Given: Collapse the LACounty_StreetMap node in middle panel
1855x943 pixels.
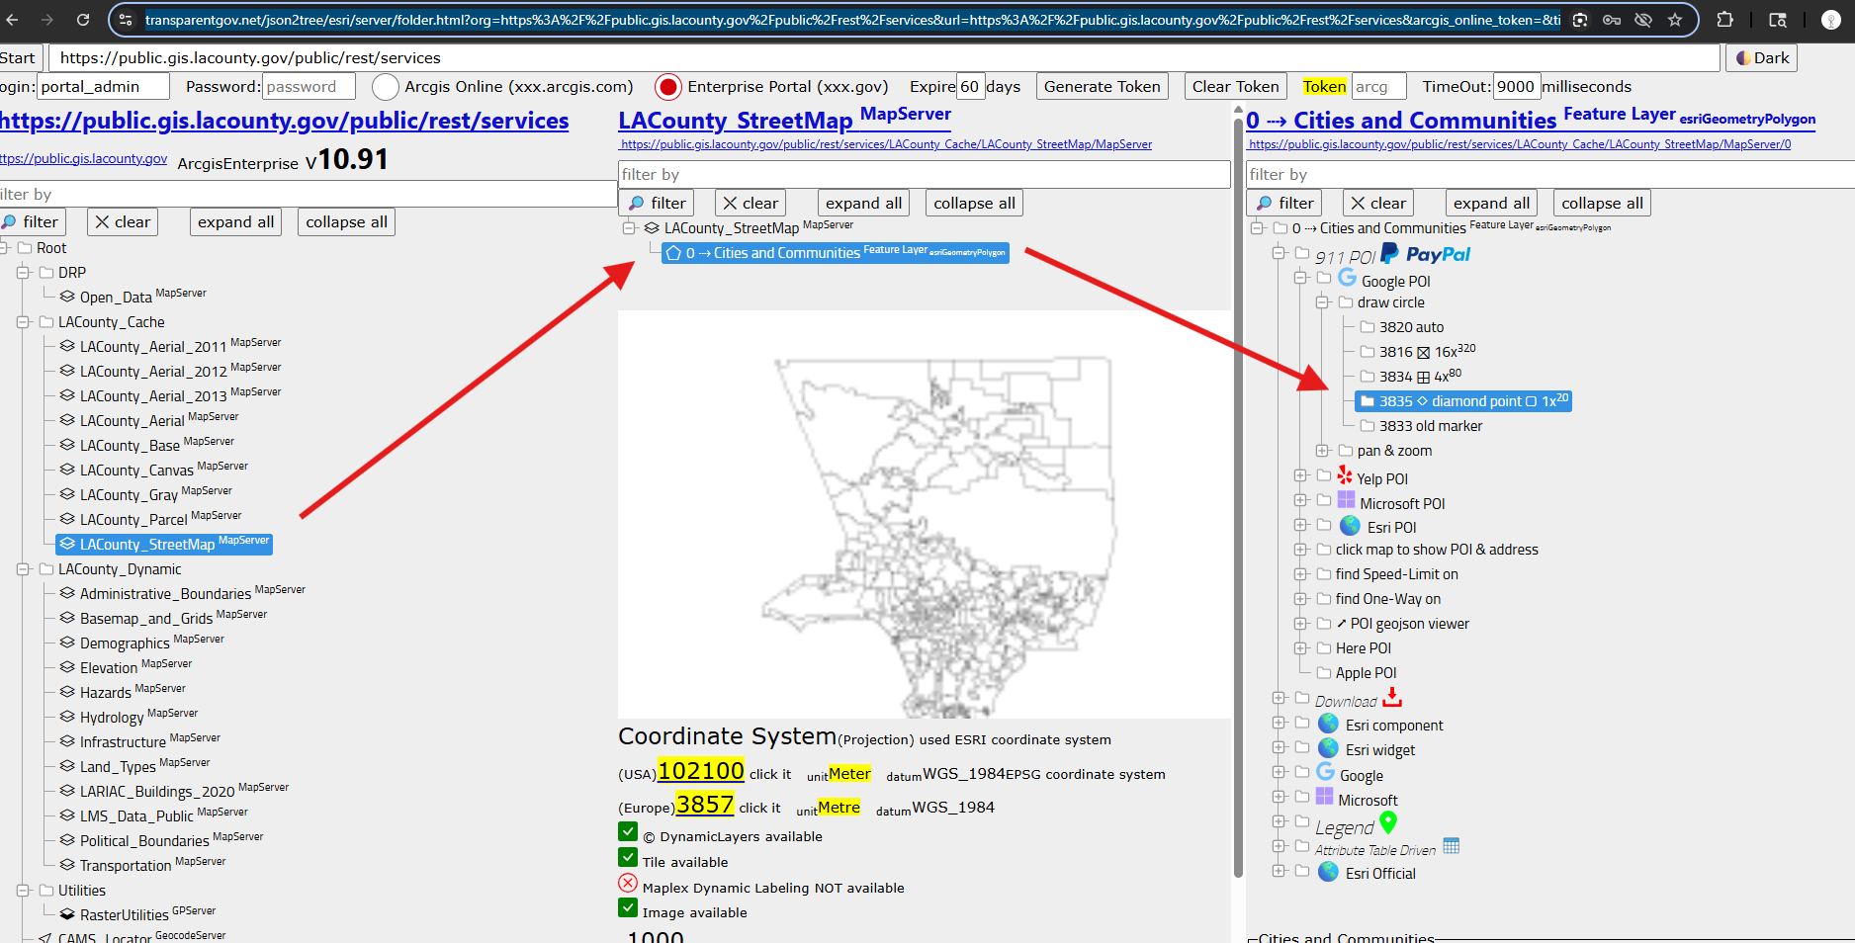Looking at the screenshot, I should tap(629, 228).
